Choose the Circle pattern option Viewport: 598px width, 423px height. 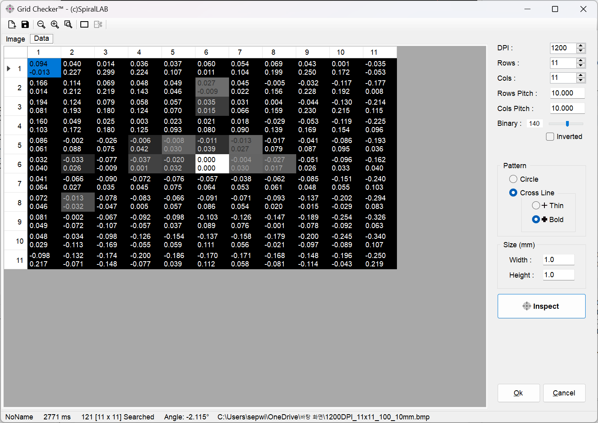click(513, 179)
